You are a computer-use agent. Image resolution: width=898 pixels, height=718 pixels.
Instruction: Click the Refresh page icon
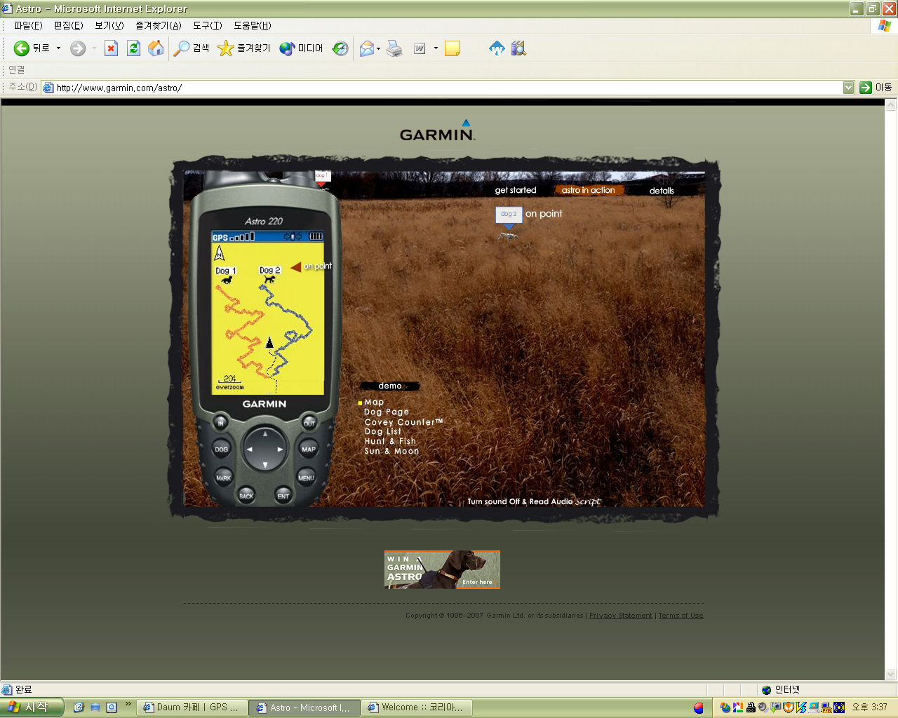pyautogui.click(x=133, y=48)
